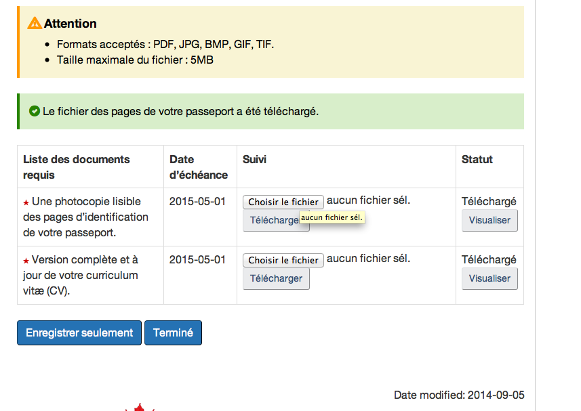View the uploaded CV with Visualiser
This screenshot has height=411, width=581.
click(x=489, y=278)
